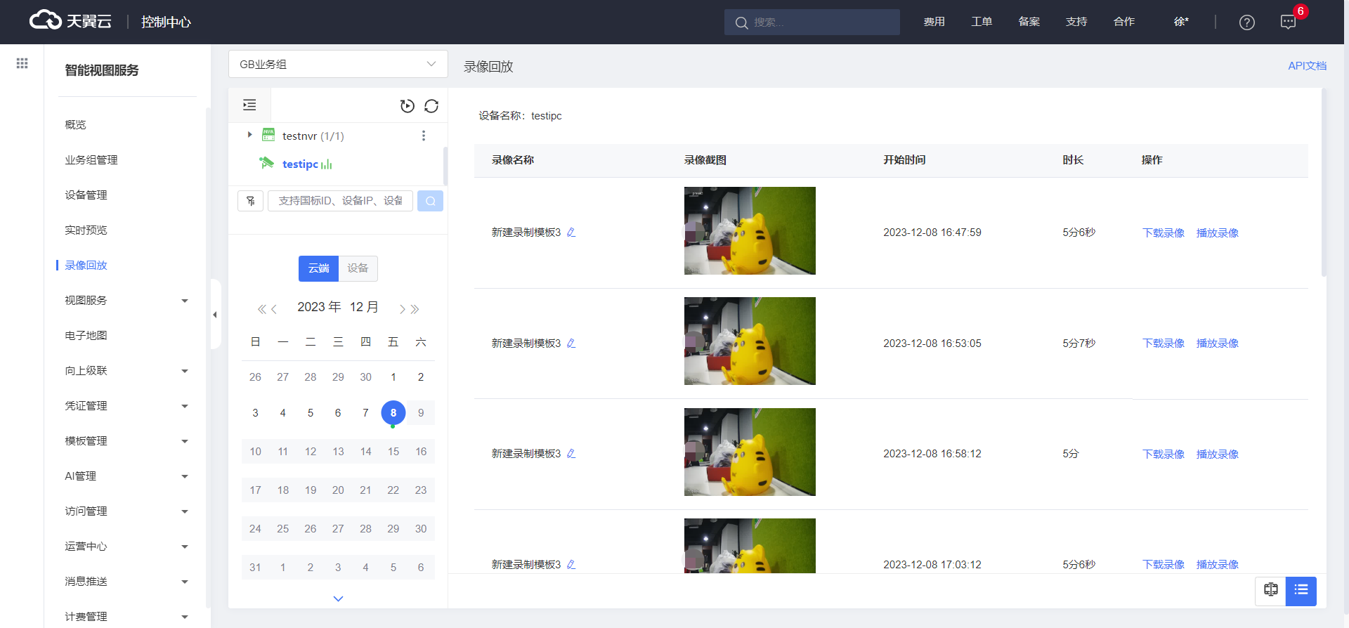Open 电子地图 in the sidebar
The height and width of the screenshot is (628, 1349).
[x=86, y=335]
